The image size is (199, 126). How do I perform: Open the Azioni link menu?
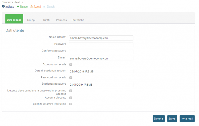tap(37, 6)
